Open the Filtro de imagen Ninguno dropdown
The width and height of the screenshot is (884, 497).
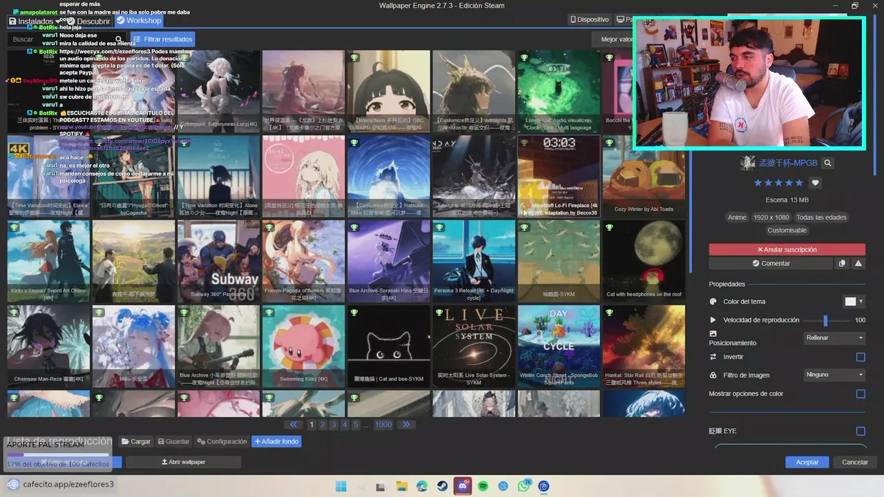(835, 375)
